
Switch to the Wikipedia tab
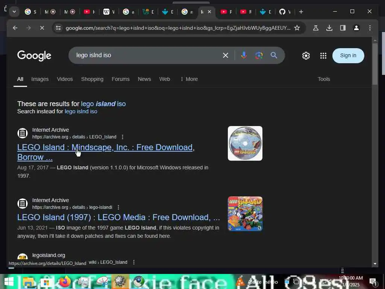point(109,12)
